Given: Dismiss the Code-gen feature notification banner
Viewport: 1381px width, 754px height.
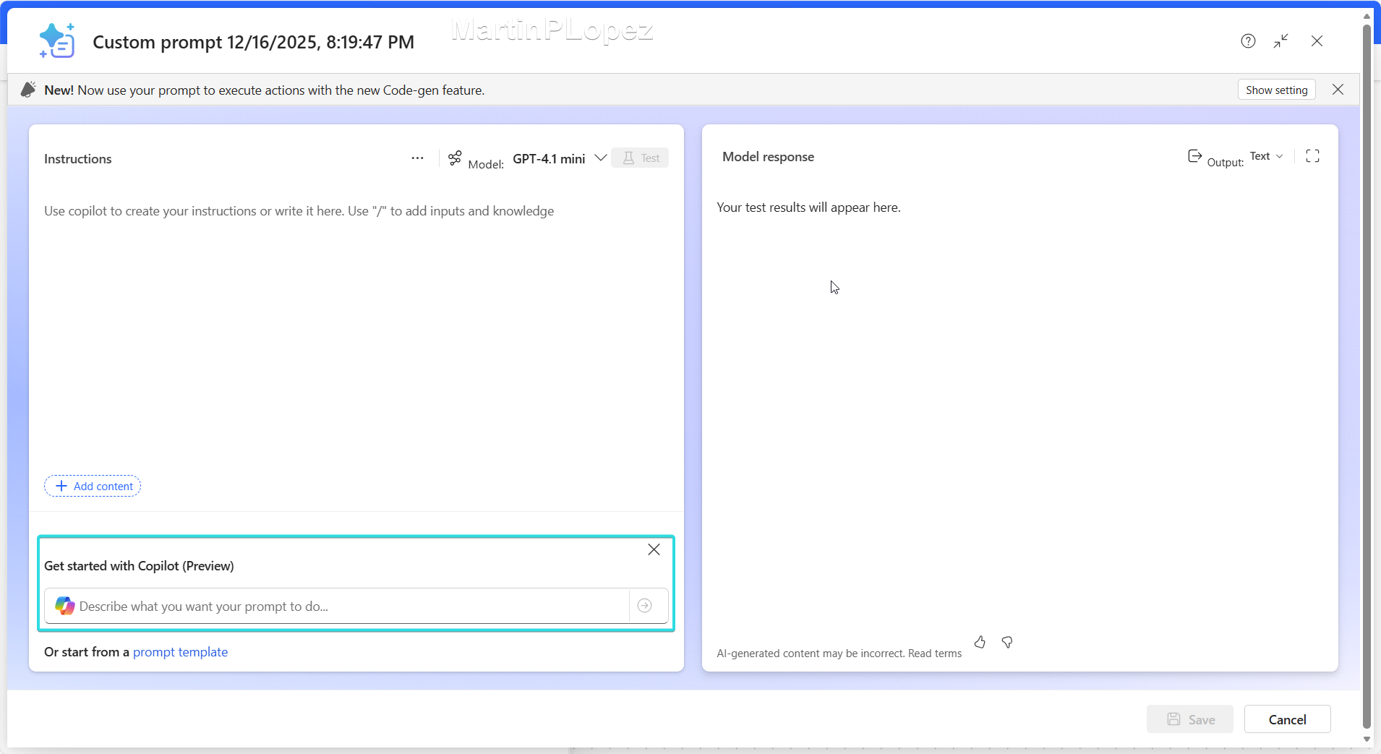Looking at the screenshot, I should [x=1338, y=90].
